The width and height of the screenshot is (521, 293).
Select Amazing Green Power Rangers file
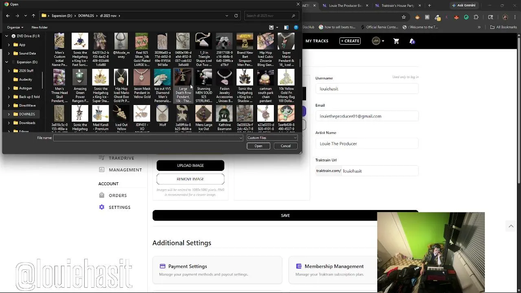[80, 86]
